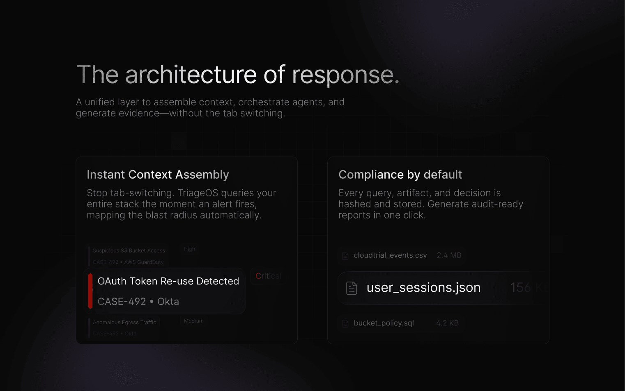
Task: Click the bucket_policy.sql file icon
Action: [345, 323]
